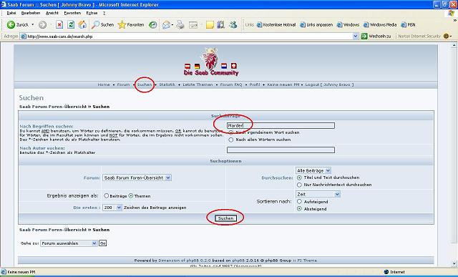Image resolution: width=458 pixels, height=277 pixels.
Task: Open the Bearbeiten menu
Action: click(x=31, y=13)
